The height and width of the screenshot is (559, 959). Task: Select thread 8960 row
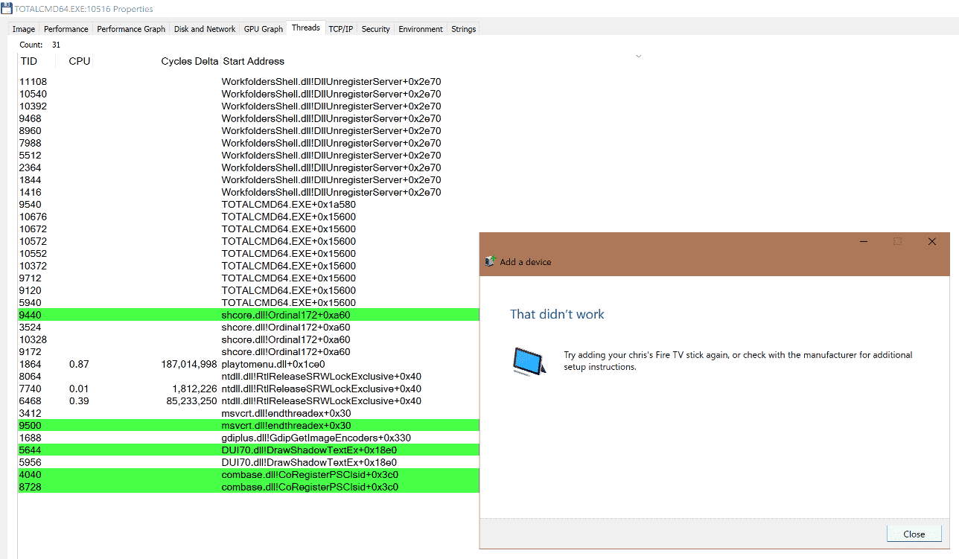[248, 130]
